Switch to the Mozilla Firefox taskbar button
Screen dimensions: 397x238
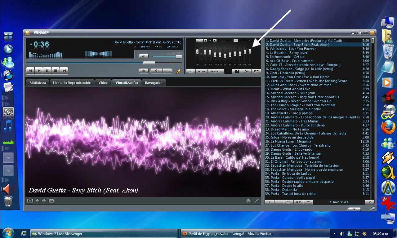[x=255, y=233]
